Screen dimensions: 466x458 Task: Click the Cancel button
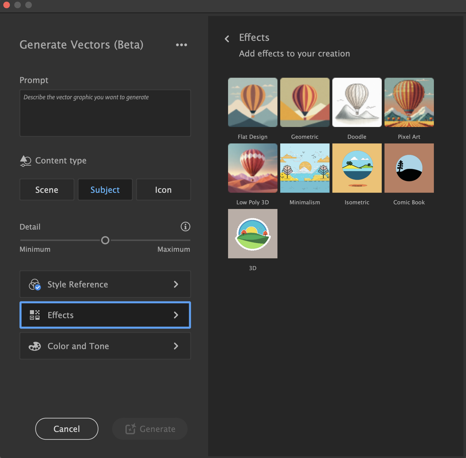click(x=66, y=429)
